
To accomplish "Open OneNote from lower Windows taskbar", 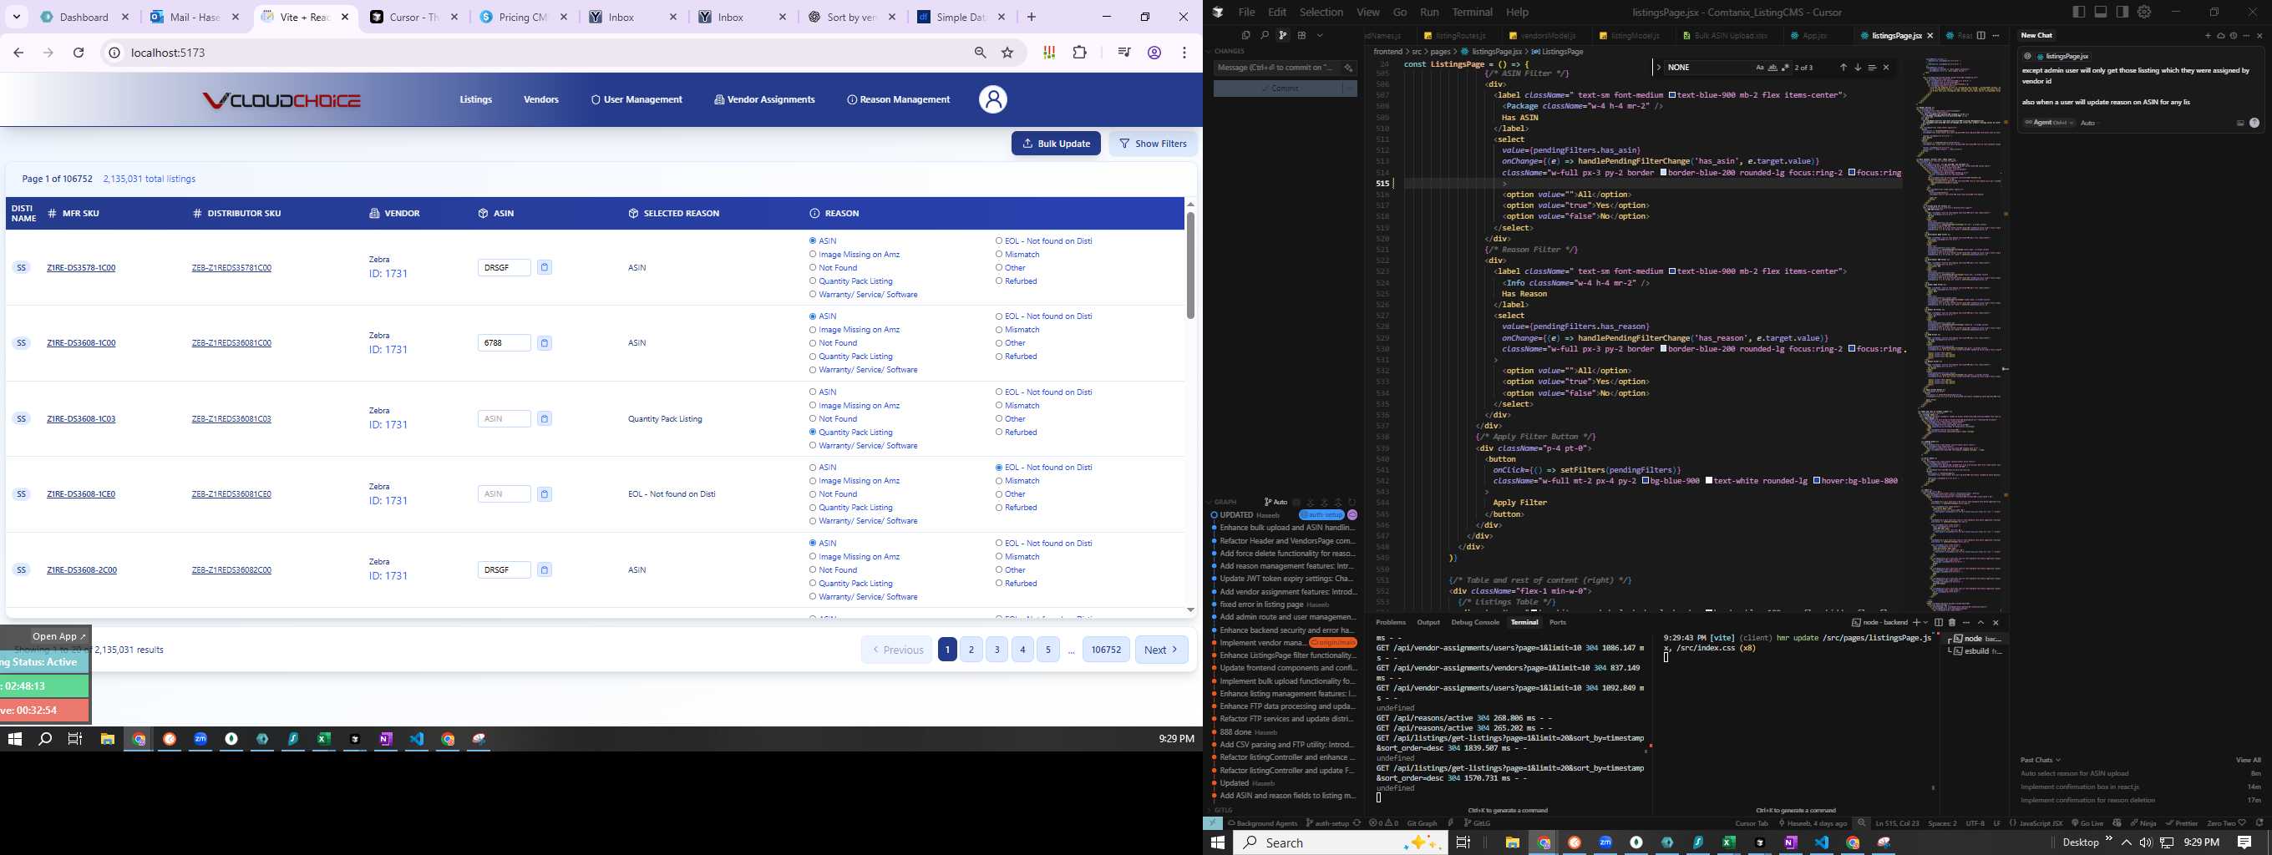I will tap(1790, 842).
